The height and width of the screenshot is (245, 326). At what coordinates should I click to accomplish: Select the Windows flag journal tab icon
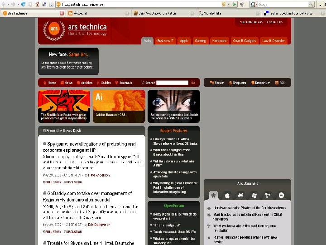coord(254,196)
